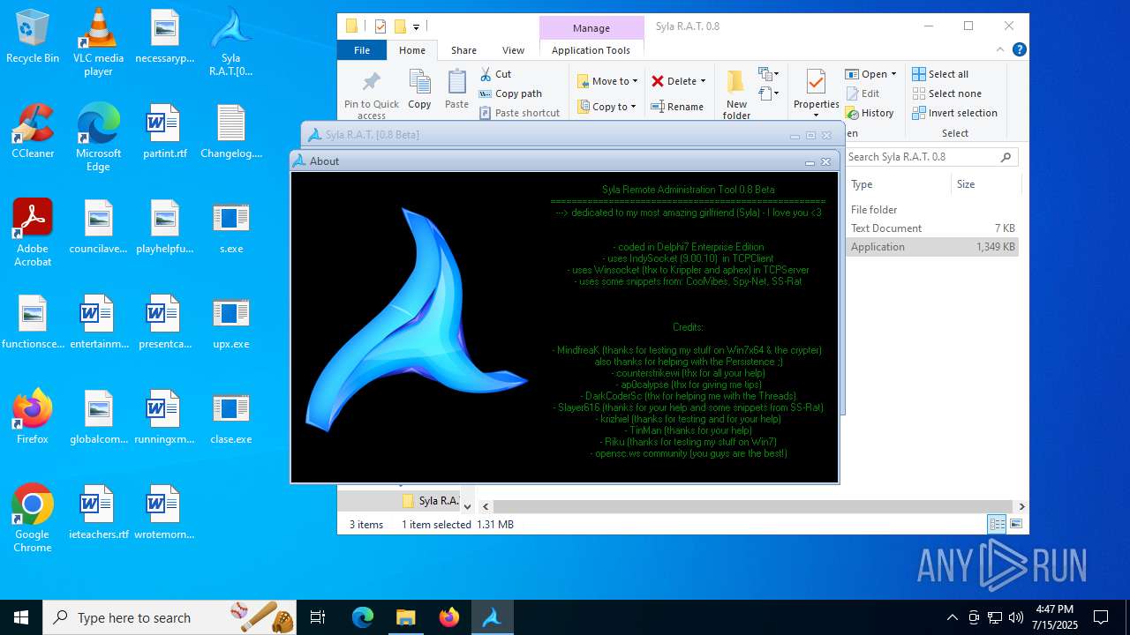Open Firefox desktop shortcut

point(33,417)
